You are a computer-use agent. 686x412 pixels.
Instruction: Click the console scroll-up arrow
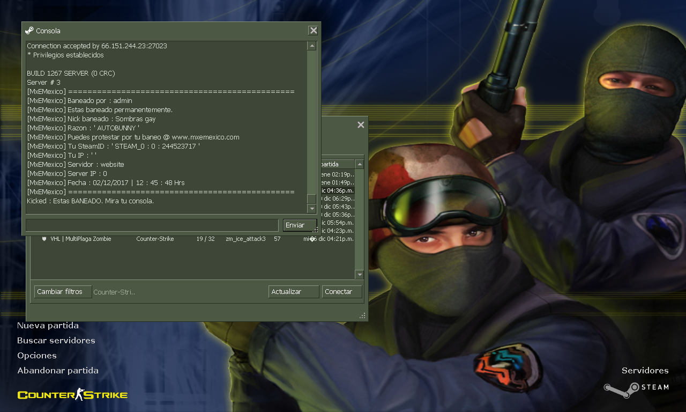coord(312,46)
